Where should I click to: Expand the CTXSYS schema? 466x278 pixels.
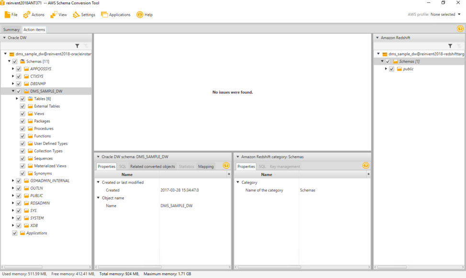pyautogui.click(x=13, y=76)
